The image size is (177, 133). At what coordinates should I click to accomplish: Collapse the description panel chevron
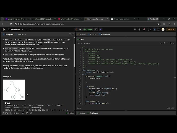(x=73, y=34)
